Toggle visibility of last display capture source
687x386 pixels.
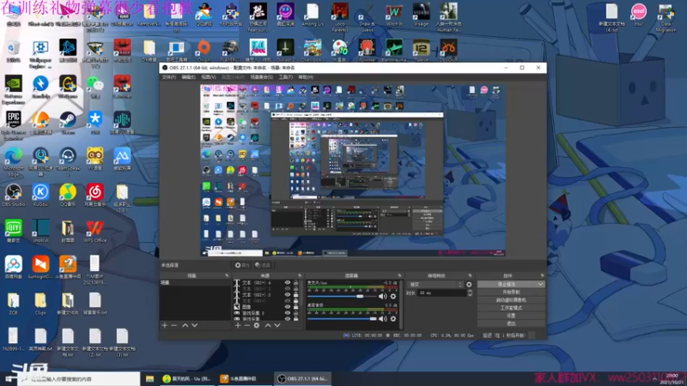tap(288, 318)
